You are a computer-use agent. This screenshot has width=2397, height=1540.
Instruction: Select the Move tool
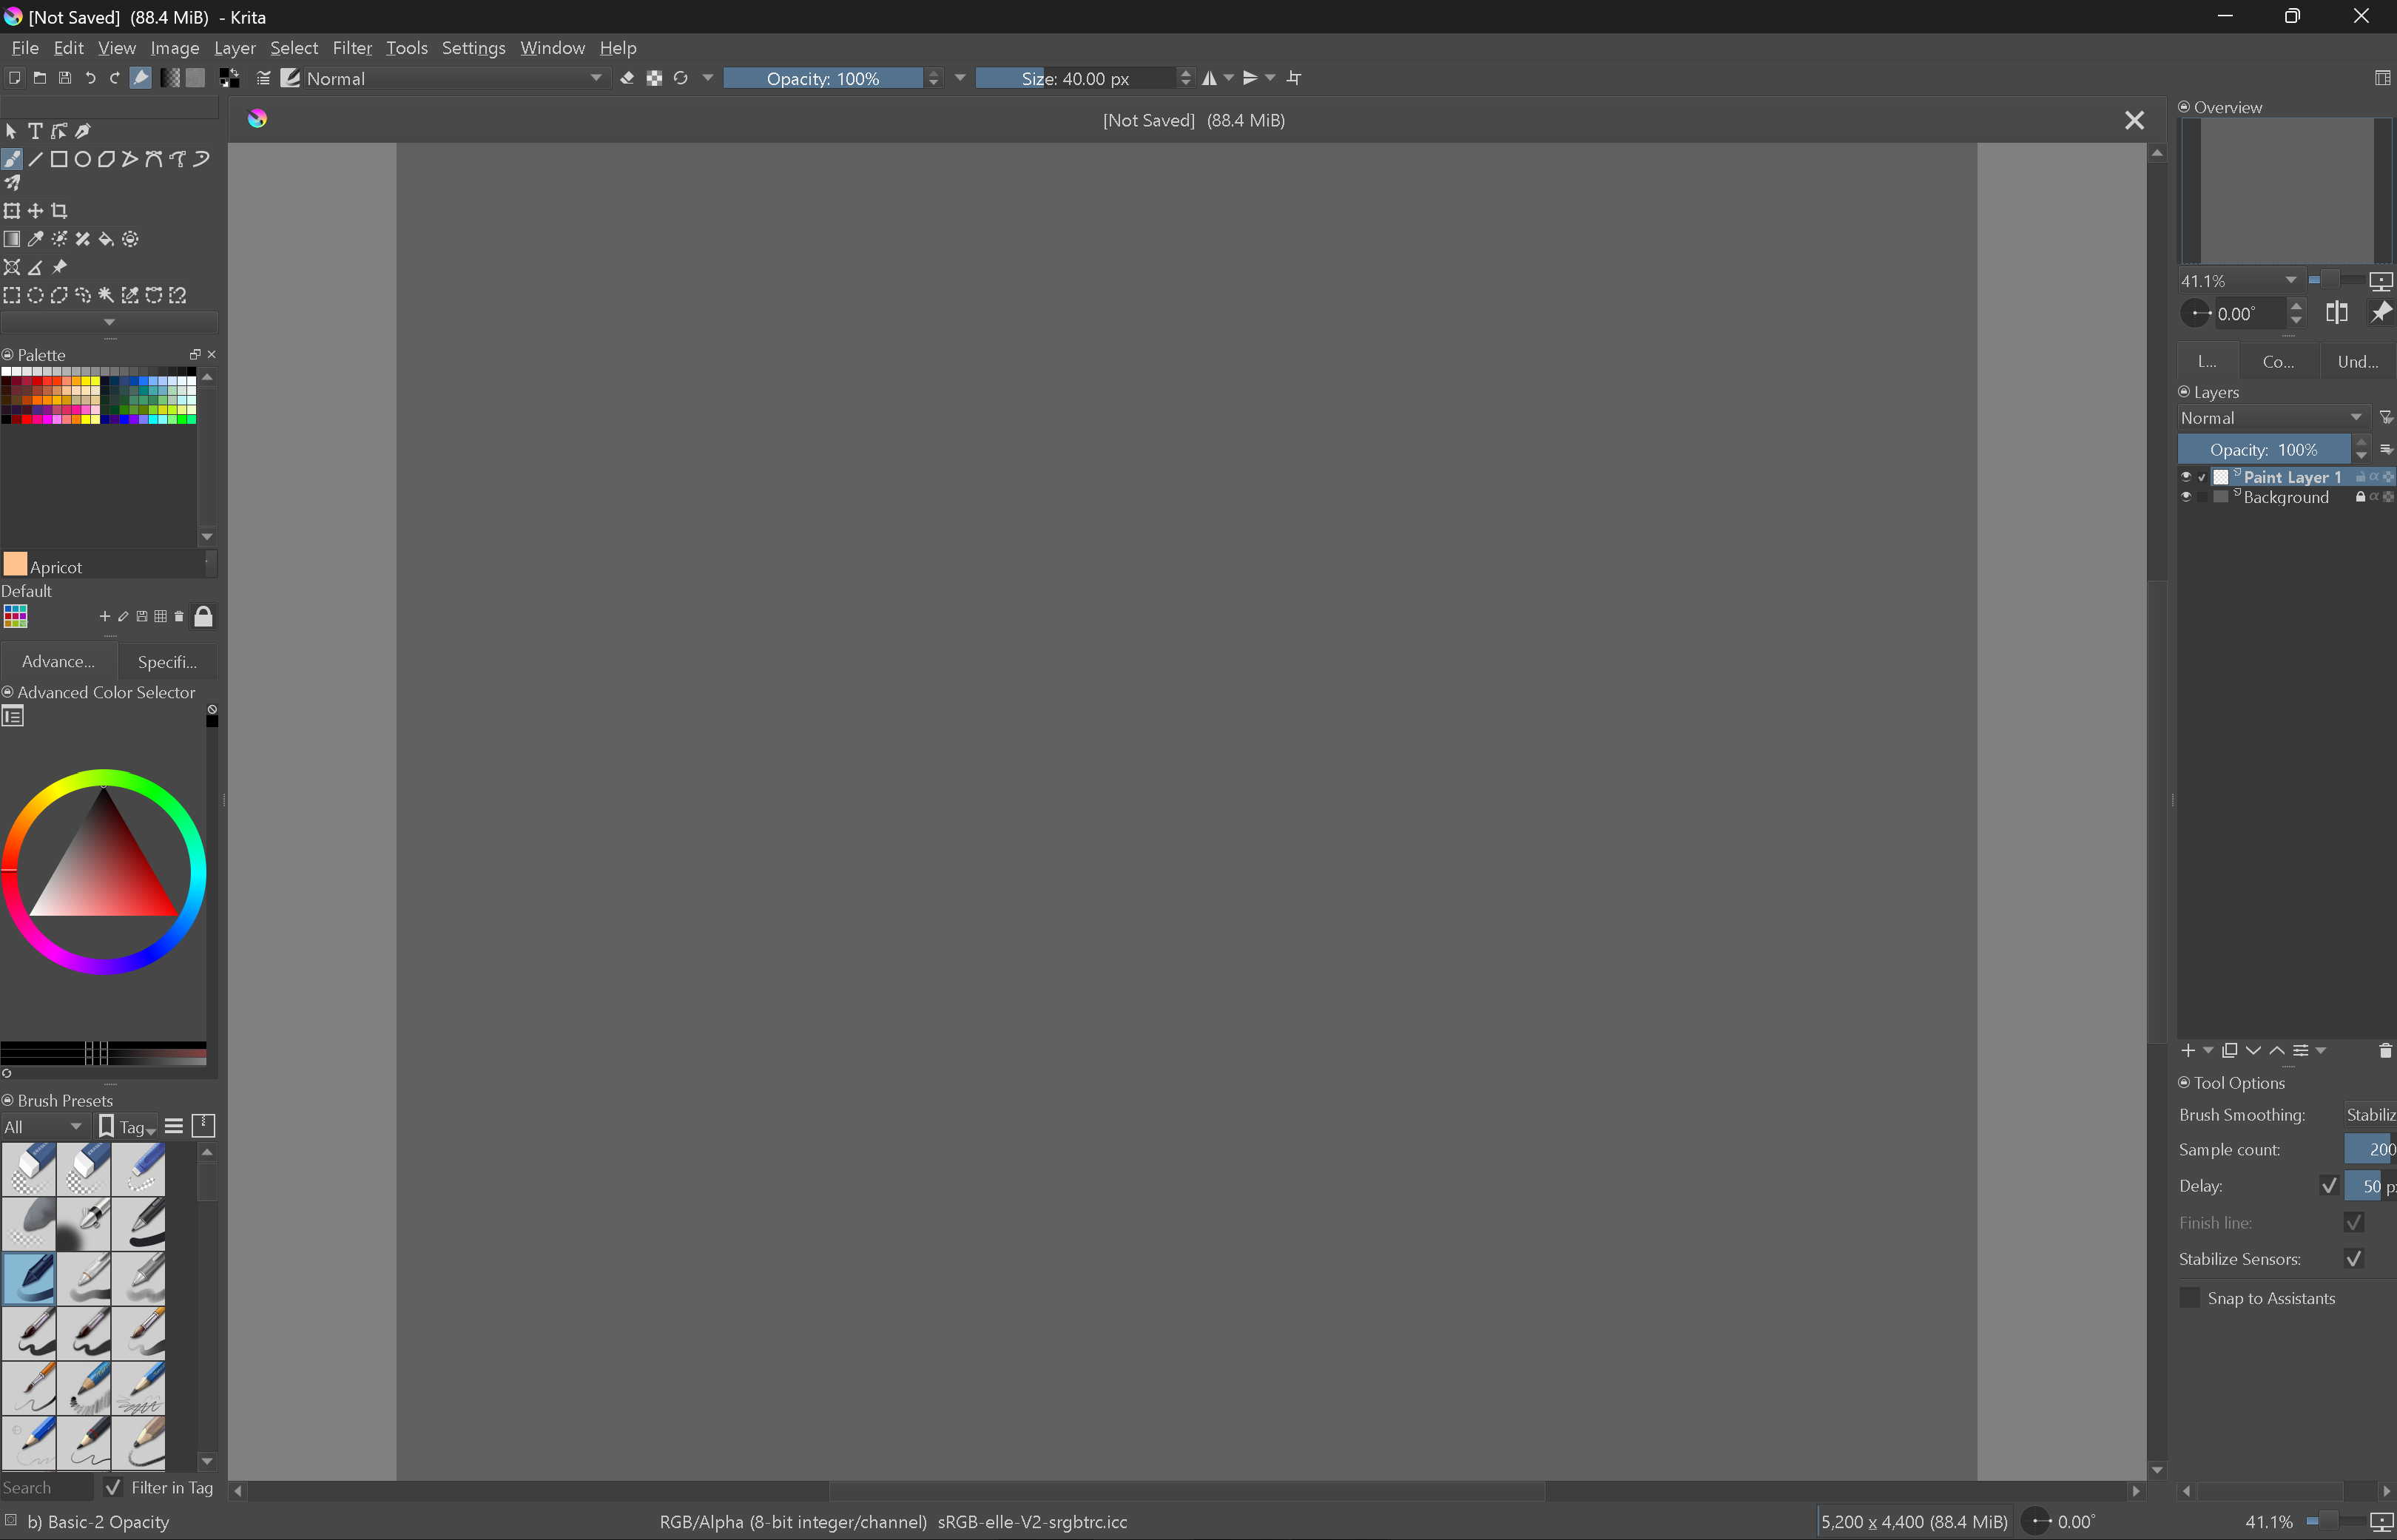coord(35,211)
